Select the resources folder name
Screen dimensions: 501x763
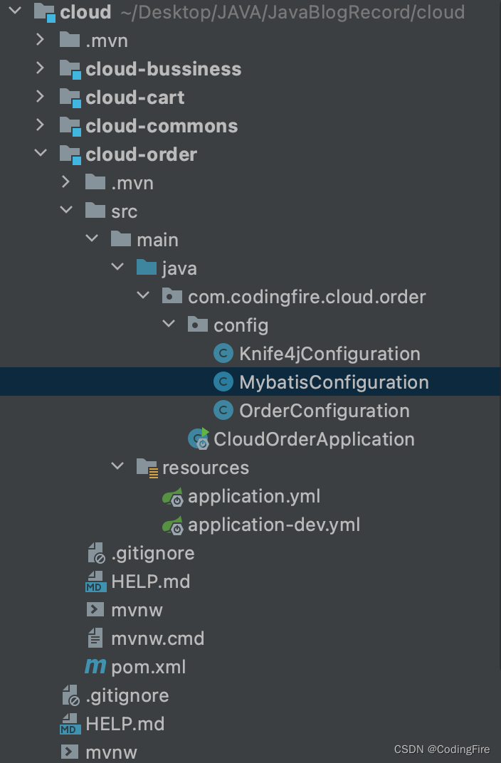(x=205, y=468)
